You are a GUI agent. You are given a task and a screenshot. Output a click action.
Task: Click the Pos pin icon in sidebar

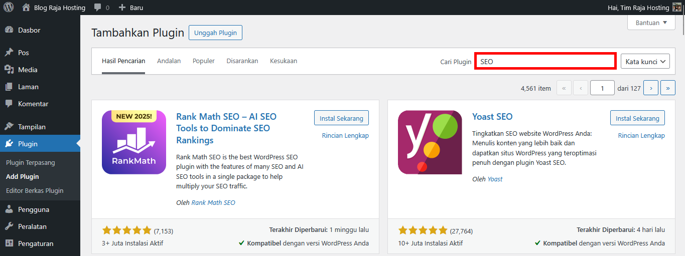click(9, 53)
